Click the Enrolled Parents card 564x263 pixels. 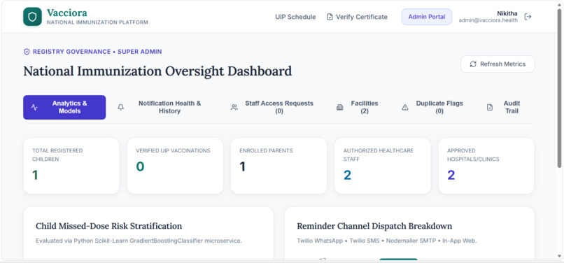point(279,166)
